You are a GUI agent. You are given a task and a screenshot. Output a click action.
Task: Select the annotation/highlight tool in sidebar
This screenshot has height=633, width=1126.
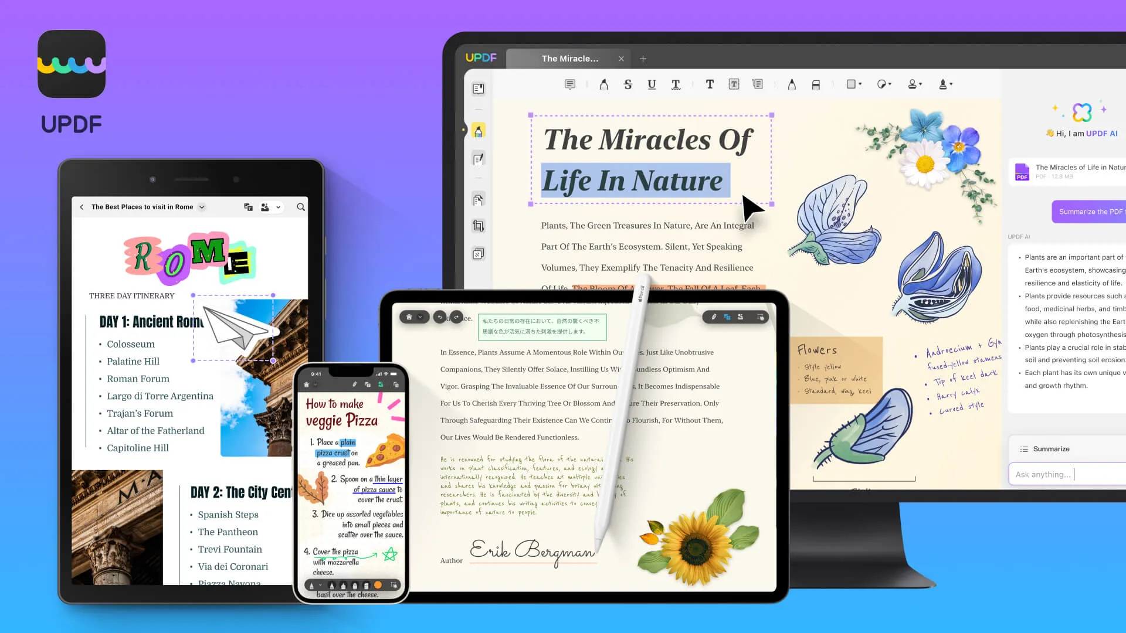point(478,131)
